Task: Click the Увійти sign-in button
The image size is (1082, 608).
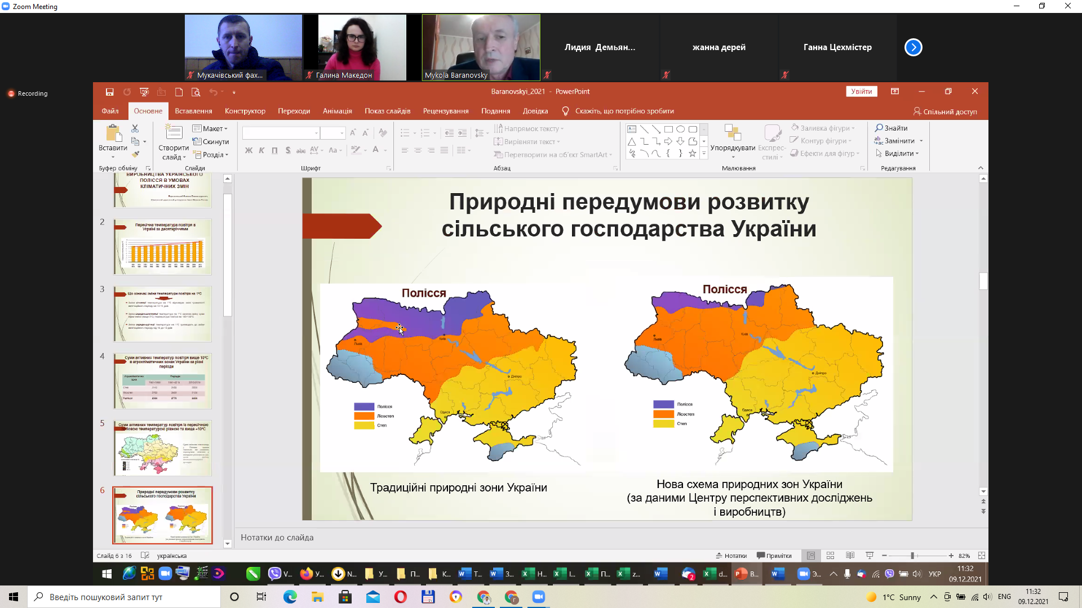Action: 861,92
